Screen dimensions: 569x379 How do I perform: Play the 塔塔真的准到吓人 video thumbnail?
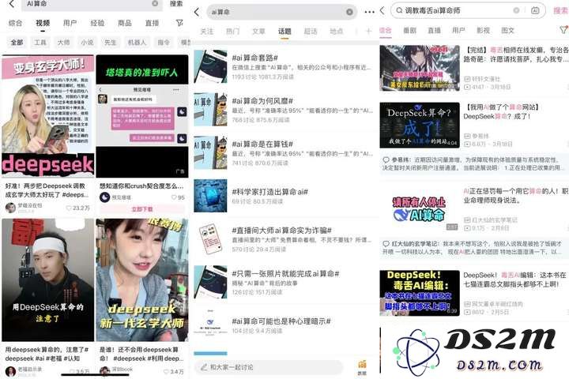pos(142,116)
